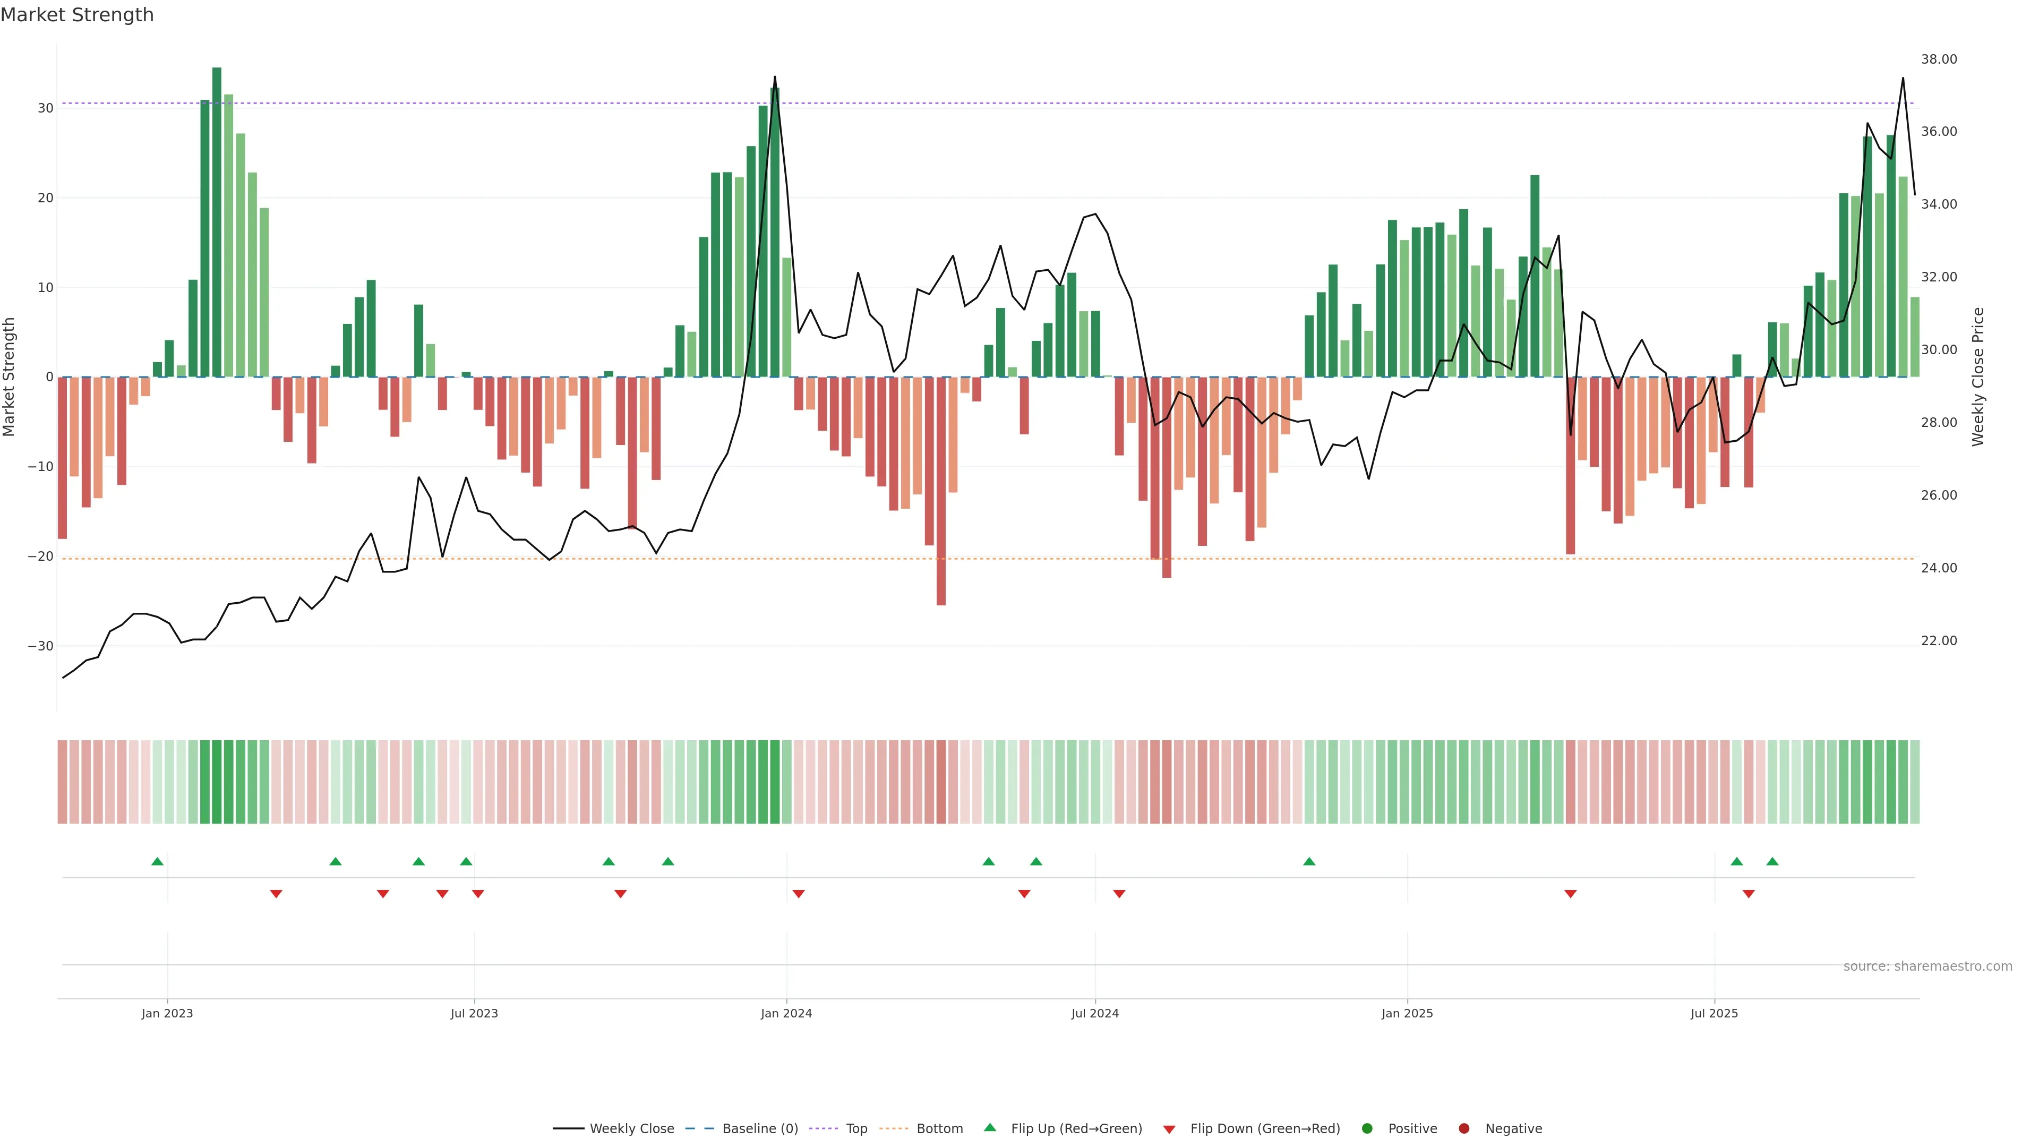This screenshot has height=1147, width=2039.
Task: Click the Jan 2025 x-axis label
Action: tap(1407, 1013)
